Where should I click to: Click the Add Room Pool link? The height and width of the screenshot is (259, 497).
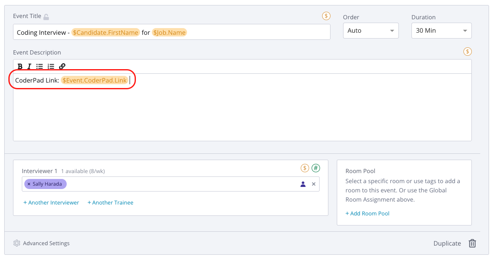click(x=367, y=213)
